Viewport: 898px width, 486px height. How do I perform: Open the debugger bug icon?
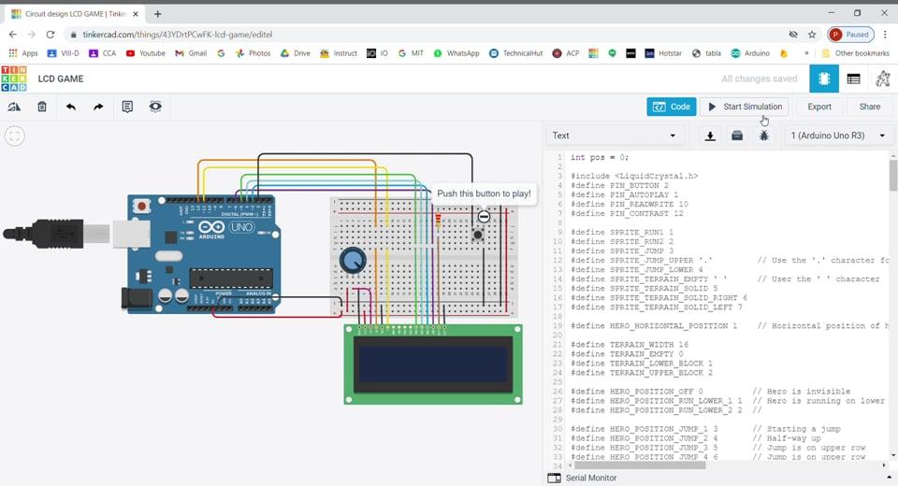[764, 136]
